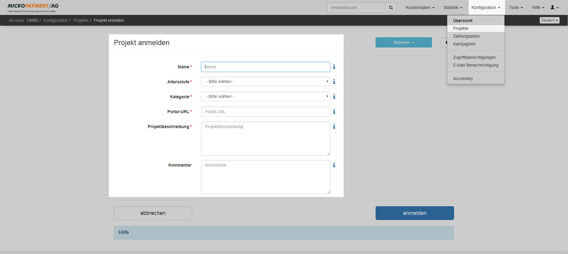Image resolution: width=568 pixels, height=254 pixels.
Task: Follow the Projekte breadcrumb link
Action: pyautogui.click(x=81, y=20)
